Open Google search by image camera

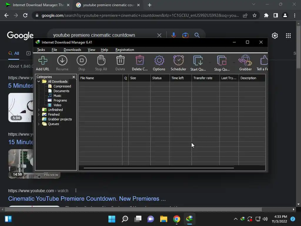tap(185, 35)
